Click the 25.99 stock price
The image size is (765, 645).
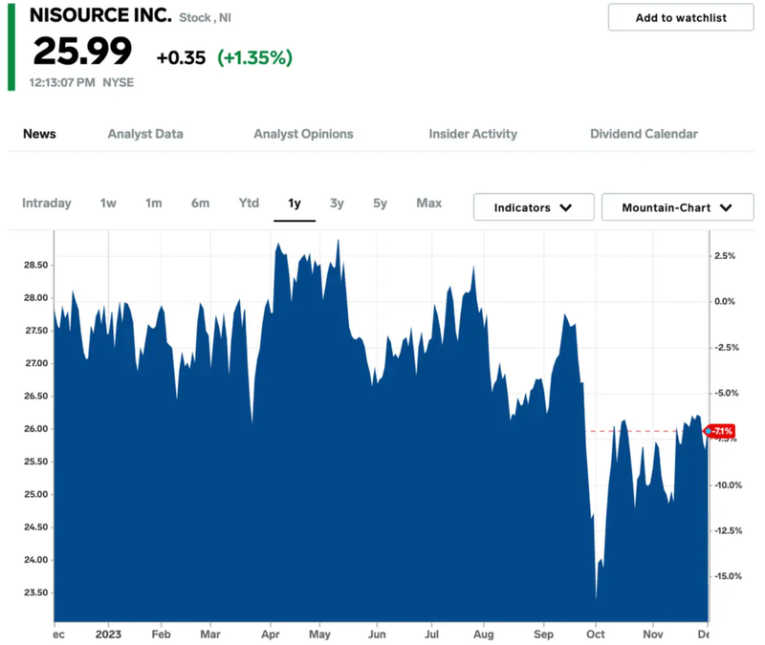(82, 51)
